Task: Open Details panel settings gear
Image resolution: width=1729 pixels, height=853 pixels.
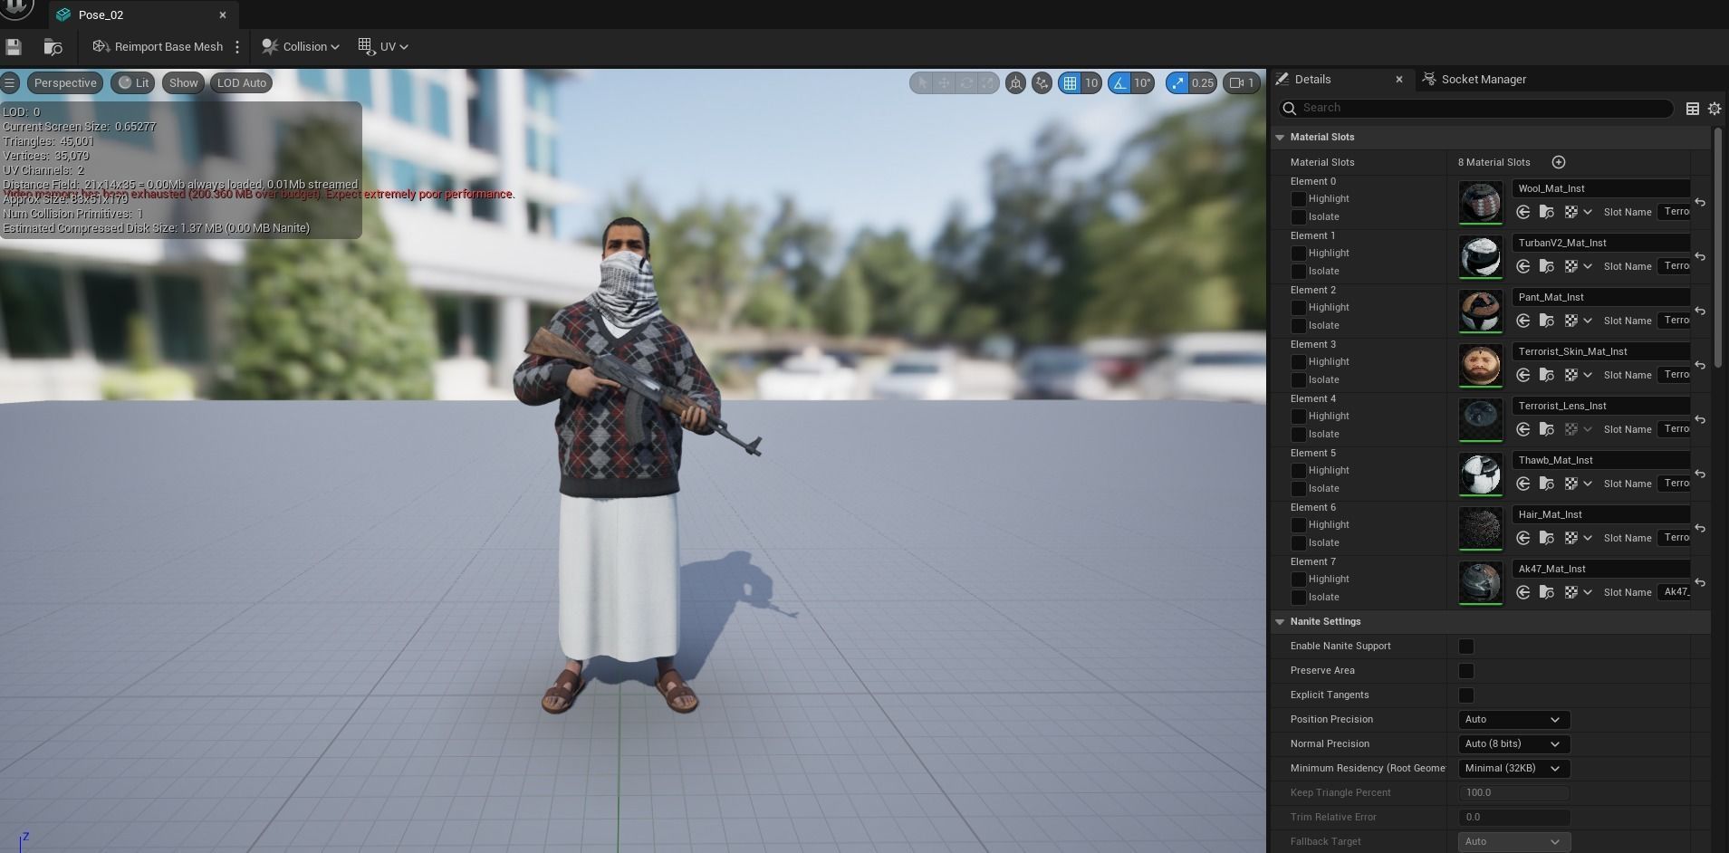Action: tap(1714, 108)
